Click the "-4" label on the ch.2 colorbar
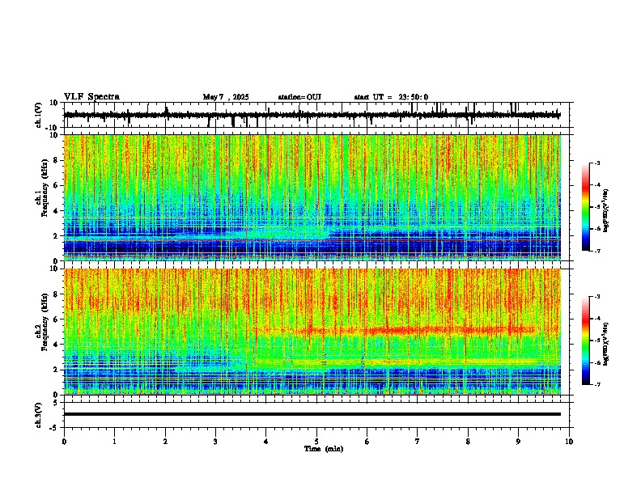Image resolution: width=641 pixels, height=495 pixels. point(597,319)
